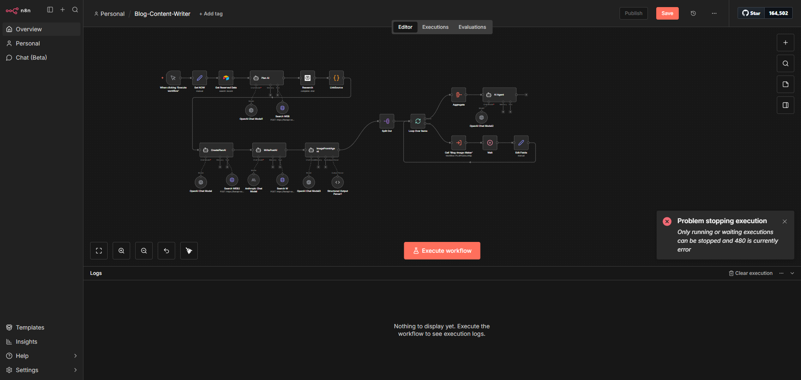Open search from the sidebar header

point(75,10)
